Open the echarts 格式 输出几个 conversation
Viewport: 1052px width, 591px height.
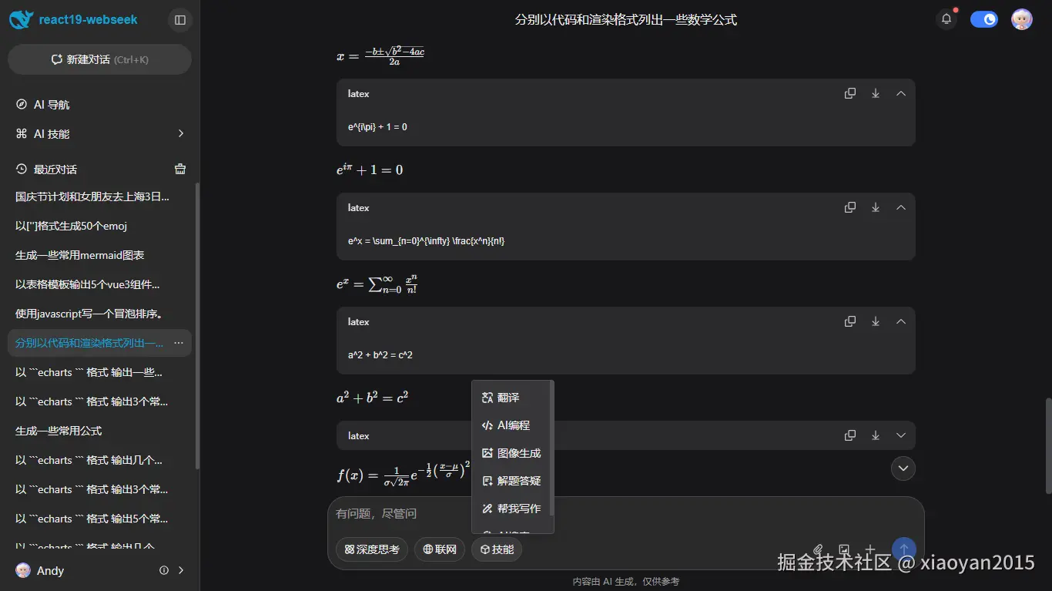pyautogui.click(x=99, y=460)
